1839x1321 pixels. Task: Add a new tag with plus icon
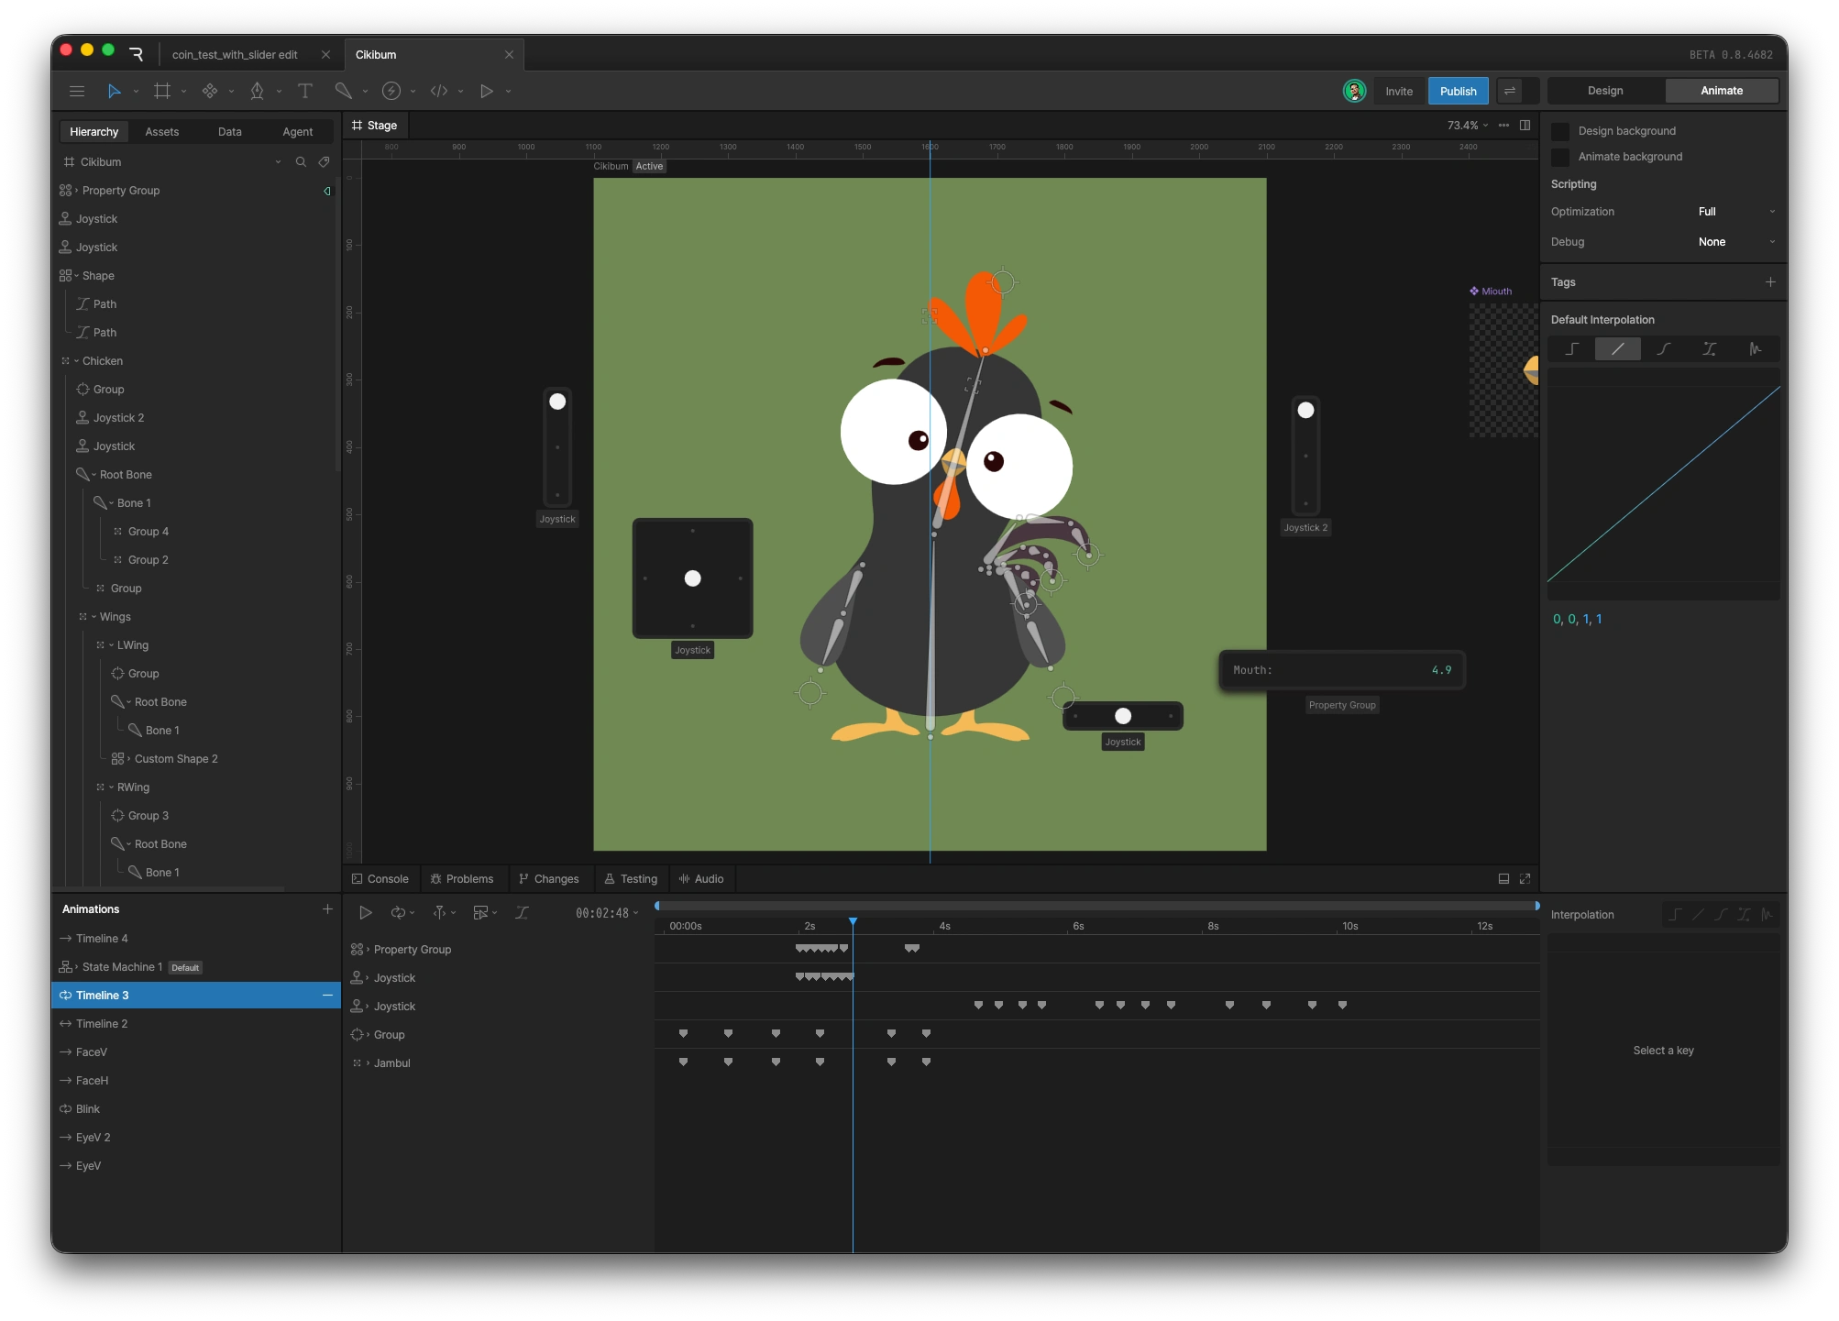coord(1770,282)
